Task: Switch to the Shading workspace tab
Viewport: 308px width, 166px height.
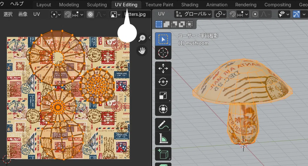Action: [x=190, y=5]
